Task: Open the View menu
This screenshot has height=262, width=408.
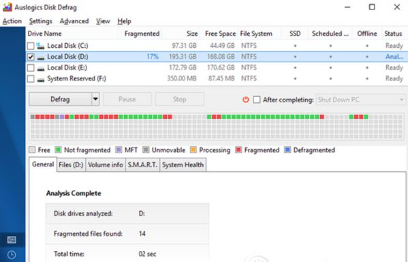Action: click(x=103, y=21)
